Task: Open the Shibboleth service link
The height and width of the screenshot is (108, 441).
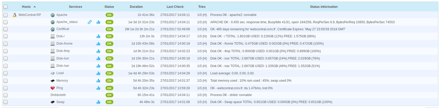Action: coord(58,95)
